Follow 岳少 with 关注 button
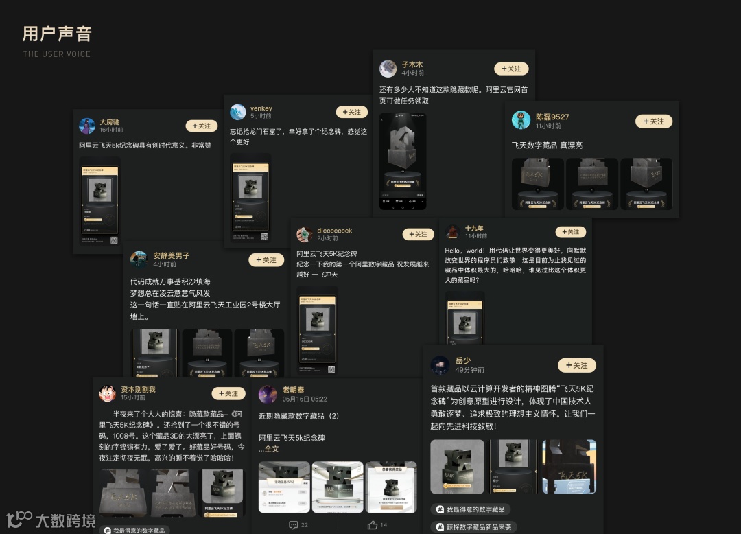This screenshot has height=534, width=741. point(577,365)
